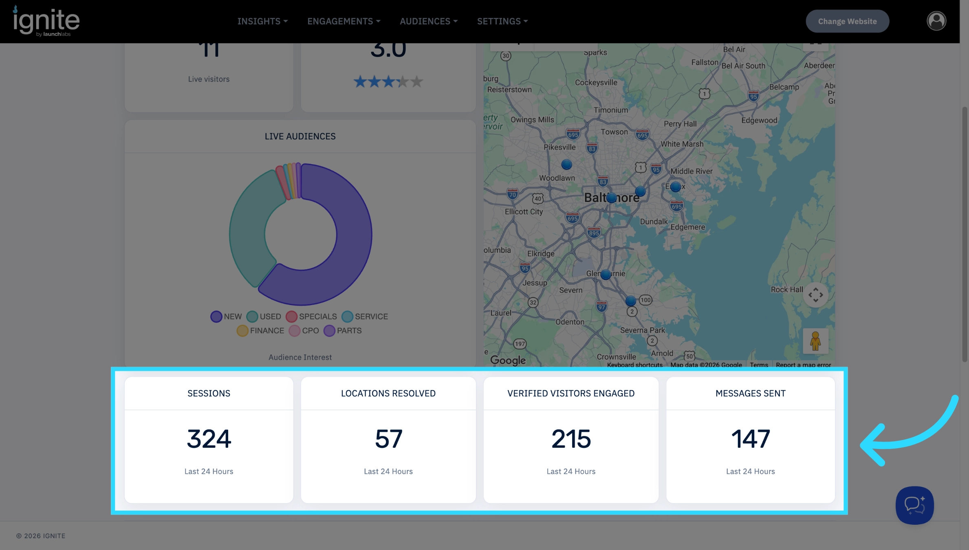Open the SETTINGS menu
Image resolution: width=969 pixels, height=550 pixels.
(x=502, y=21)
